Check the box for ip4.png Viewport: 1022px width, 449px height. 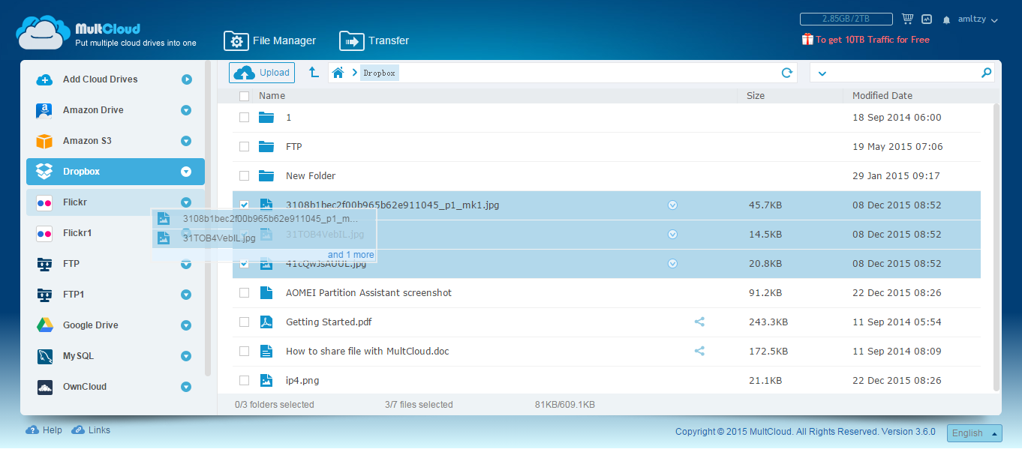point(244,380)
